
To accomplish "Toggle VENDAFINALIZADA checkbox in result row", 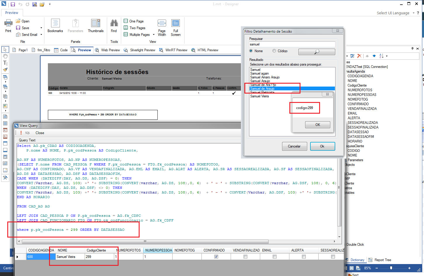I will [x=245, y=257].
